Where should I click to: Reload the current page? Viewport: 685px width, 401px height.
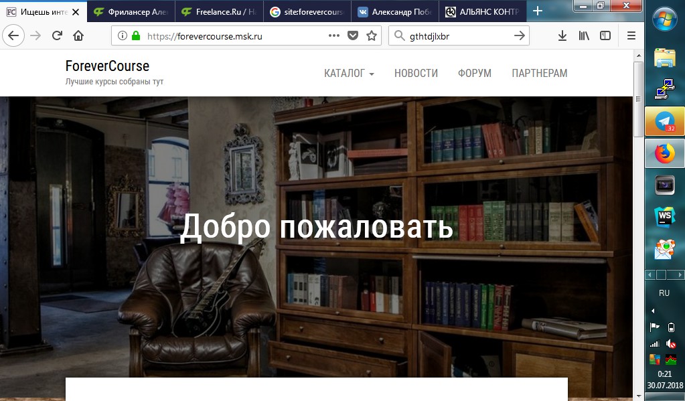click(x=57, y=36)
